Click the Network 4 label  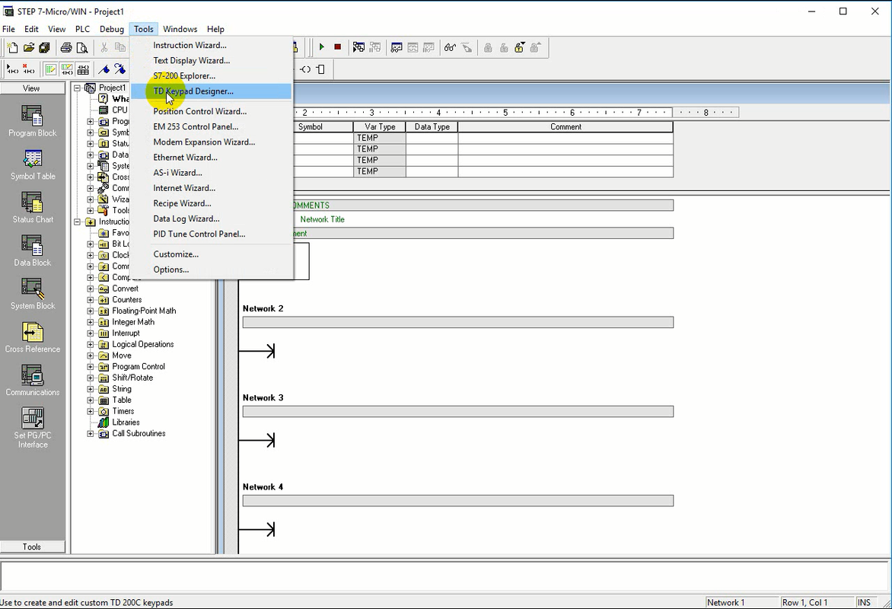tap(263, 487)
